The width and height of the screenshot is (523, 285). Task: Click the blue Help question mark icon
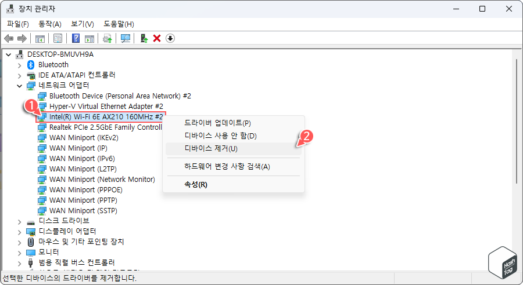[x=76, y=39]
